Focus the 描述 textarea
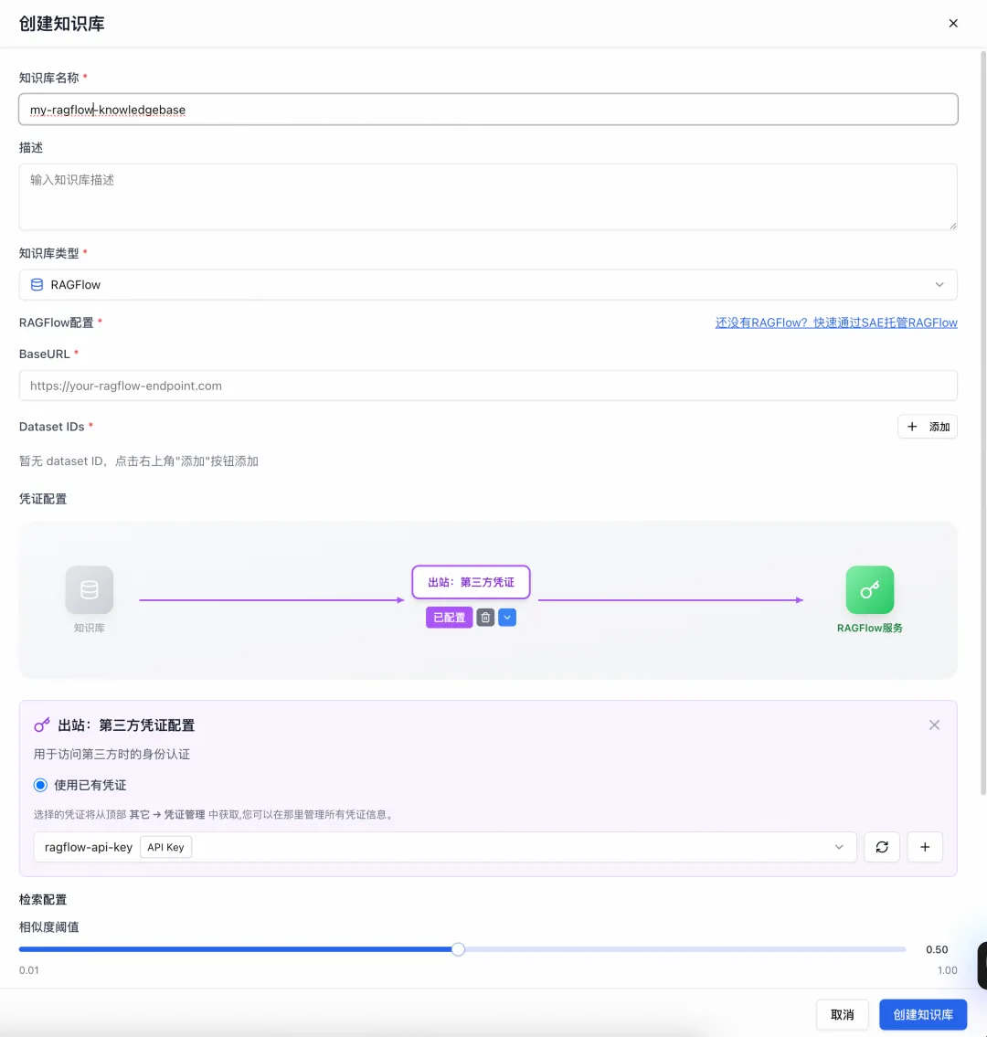 click(488, 197)
